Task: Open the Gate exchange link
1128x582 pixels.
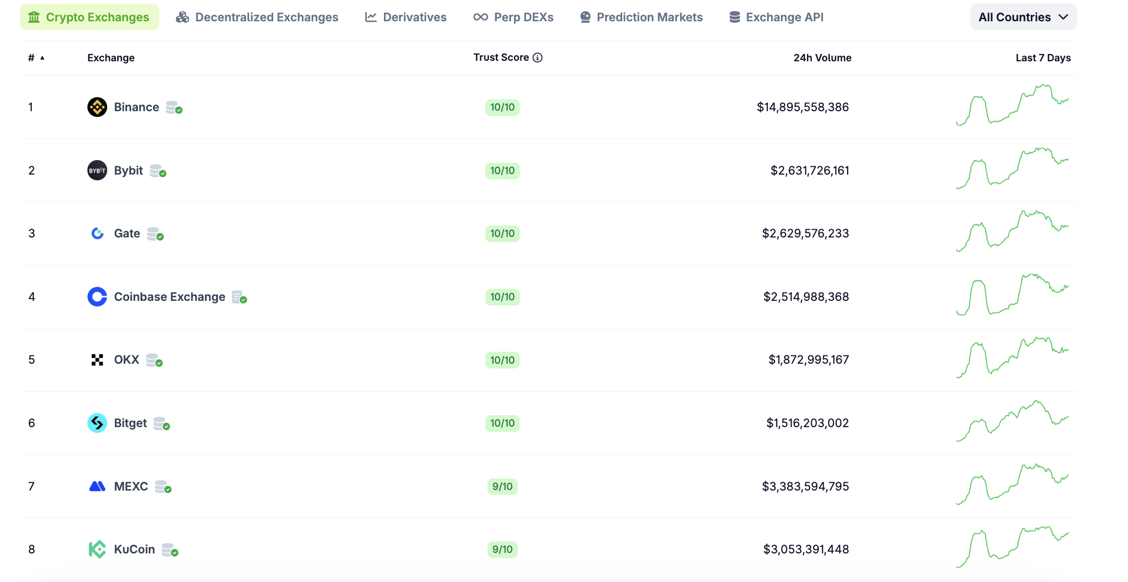Action: tap(127, 233)
